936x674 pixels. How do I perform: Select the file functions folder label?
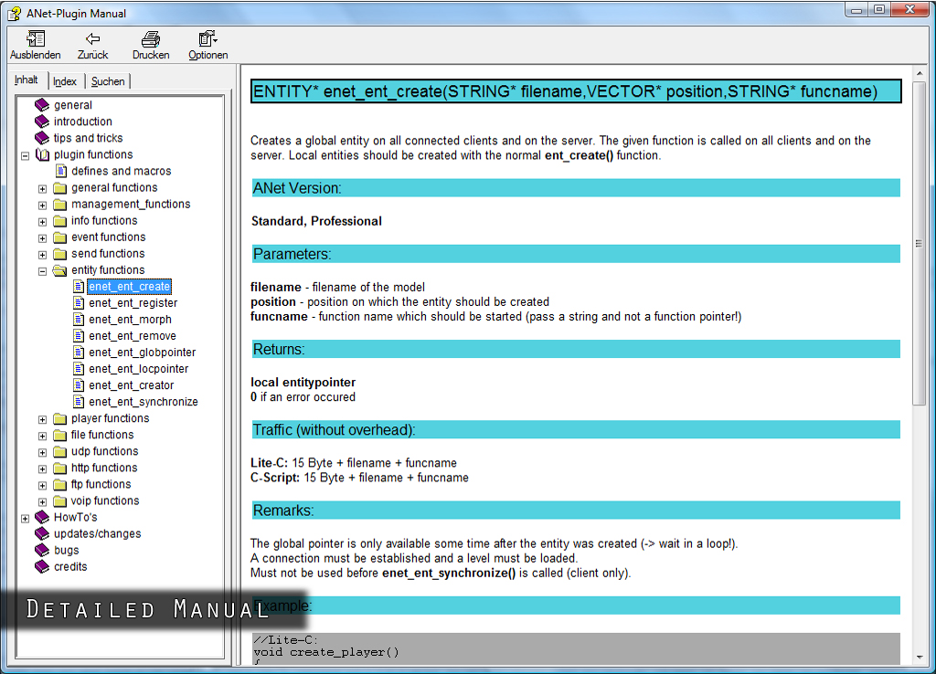pyautogui.click(x=102, y=435)
